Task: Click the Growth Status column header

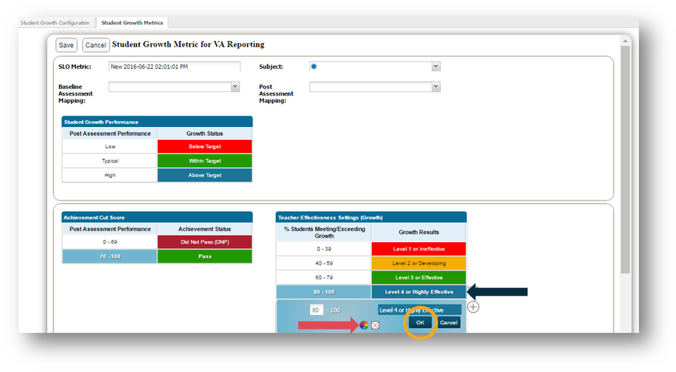Action: click(205, 133)
